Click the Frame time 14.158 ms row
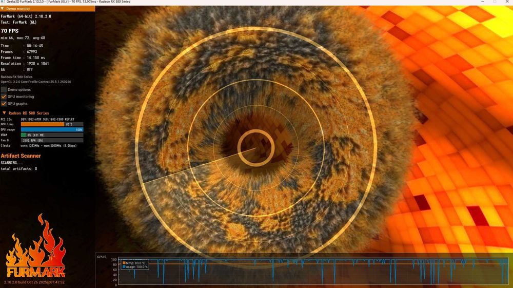This screenshot has height=288, width=513. pyautogui.click(x=23, y=57)
